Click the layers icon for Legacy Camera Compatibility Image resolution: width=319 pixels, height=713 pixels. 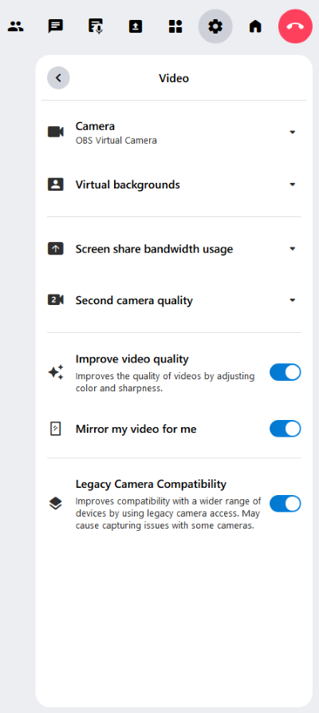(x=56, y=504)
